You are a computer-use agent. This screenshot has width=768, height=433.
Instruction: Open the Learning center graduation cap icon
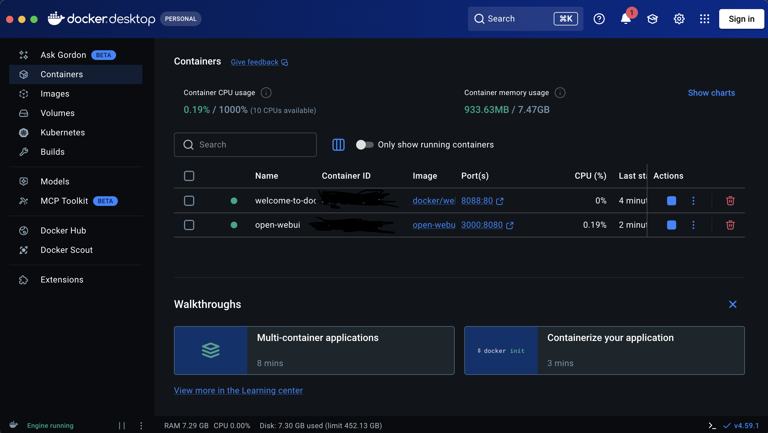(652, 19)
